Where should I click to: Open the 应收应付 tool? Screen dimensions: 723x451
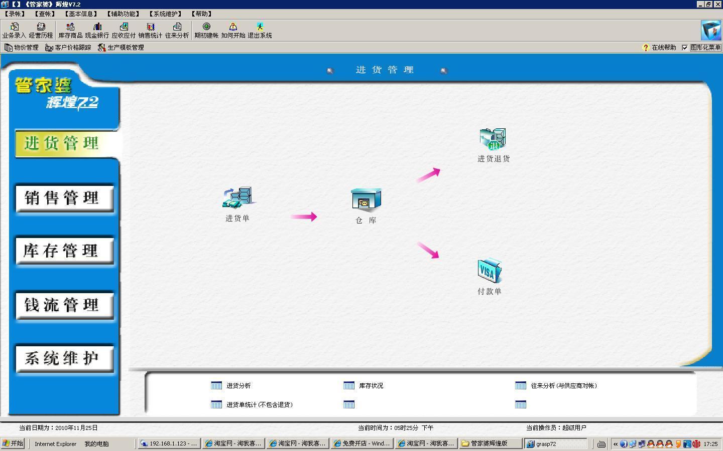tap(124, 30)
